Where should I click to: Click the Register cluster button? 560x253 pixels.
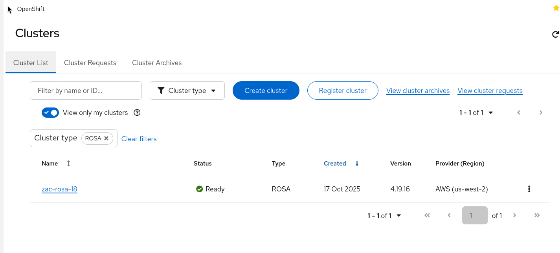tap(342, 91)
